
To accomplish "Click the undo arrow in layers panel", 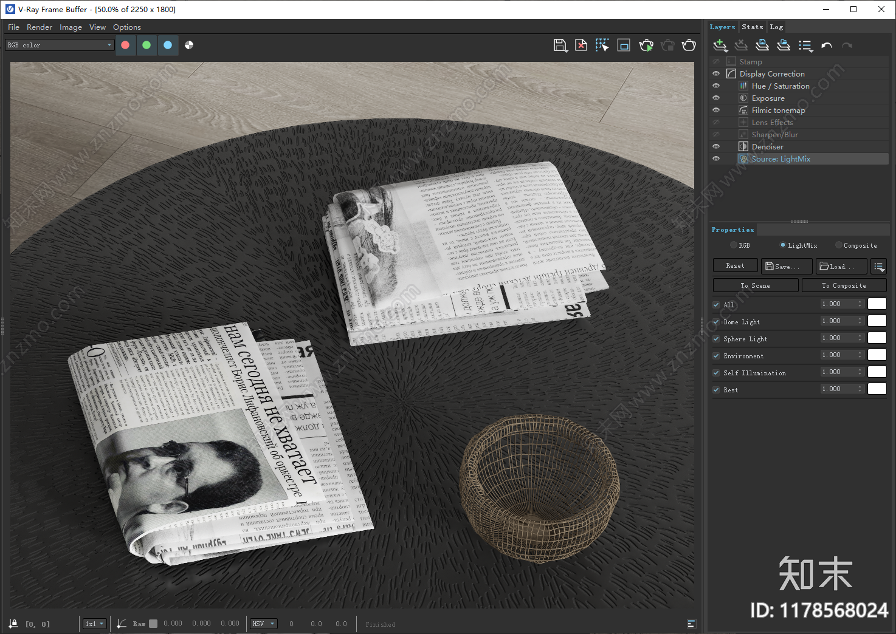I will (827, 46).
